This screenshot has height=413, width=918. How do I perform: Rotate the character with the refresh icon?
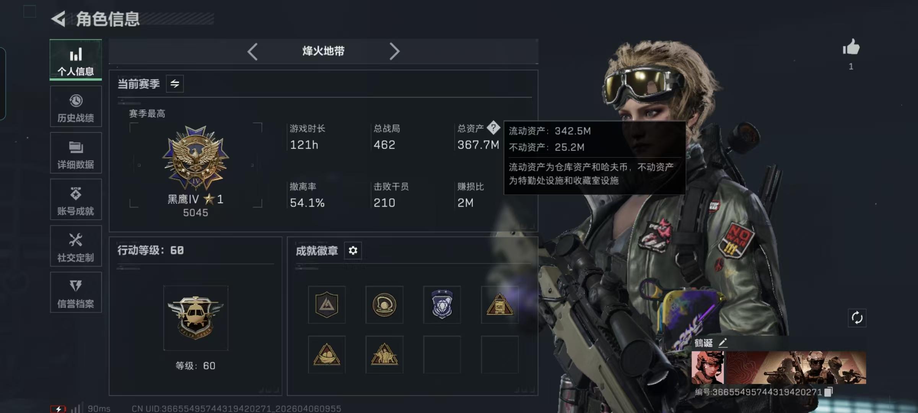857,318
